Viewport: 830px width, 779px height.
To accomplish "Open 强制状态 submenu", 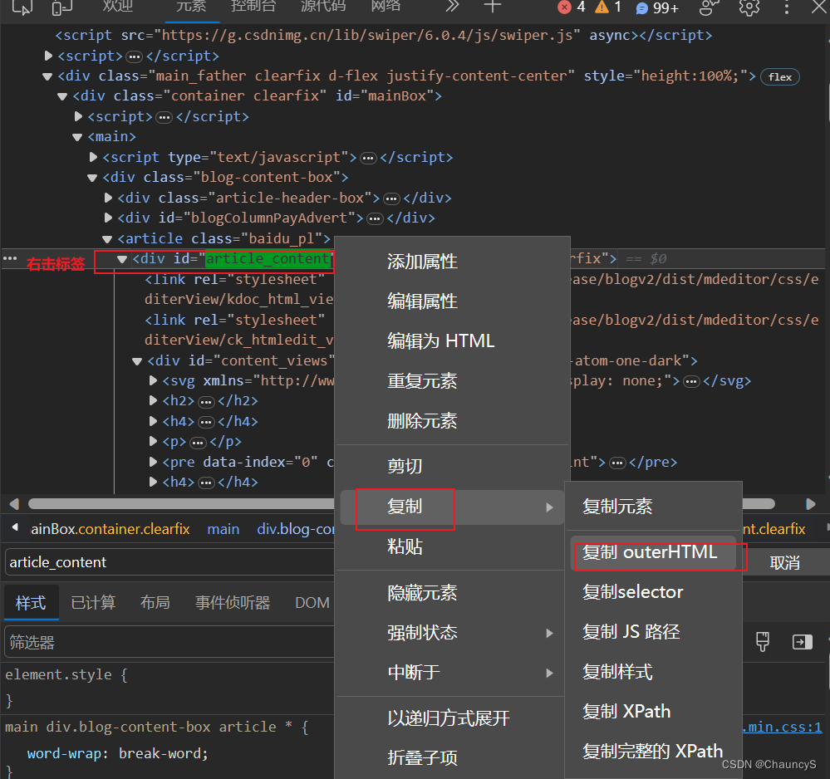I will pyautogui.click(x=453, y=633).
